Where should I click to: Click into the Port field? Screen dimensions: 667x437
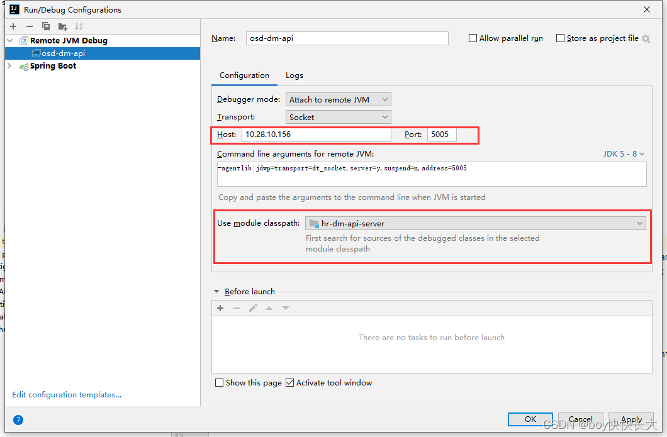(x=442, y=135)
